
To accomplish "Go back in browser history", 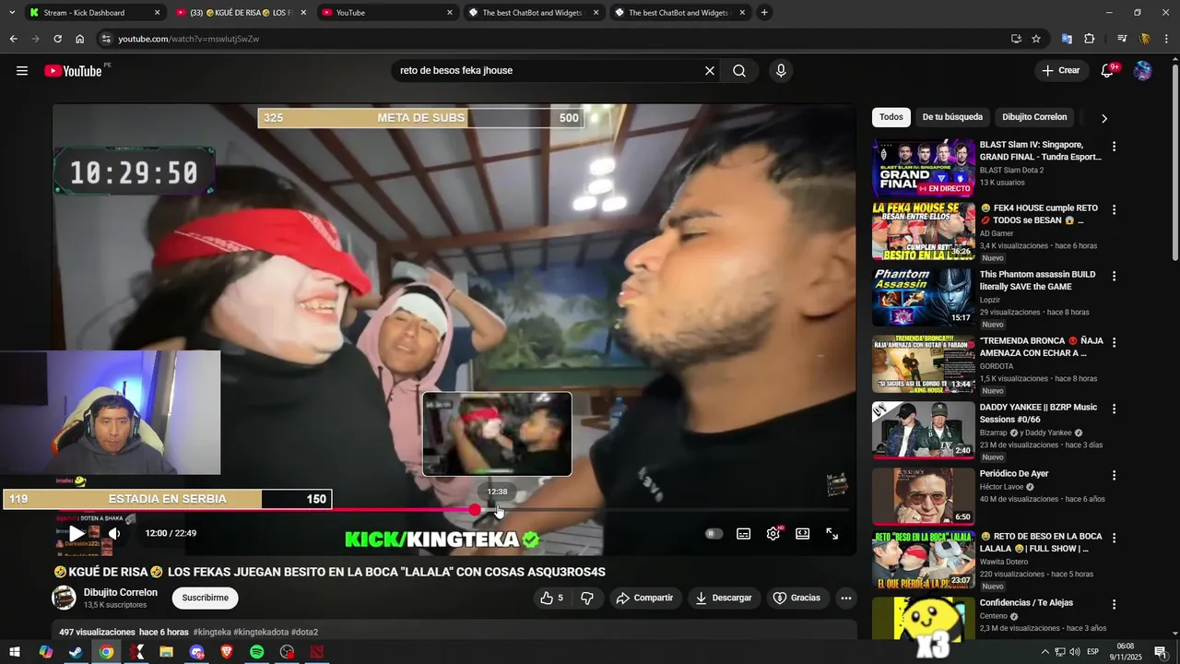I will (13, 39).
